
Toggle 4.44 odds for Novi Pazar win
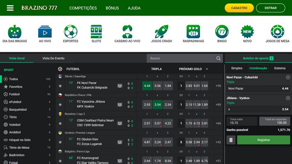[147, 86]
